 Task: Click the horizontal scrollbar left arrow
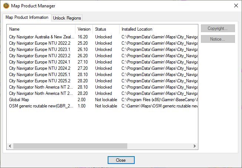[x=10, y=146]
